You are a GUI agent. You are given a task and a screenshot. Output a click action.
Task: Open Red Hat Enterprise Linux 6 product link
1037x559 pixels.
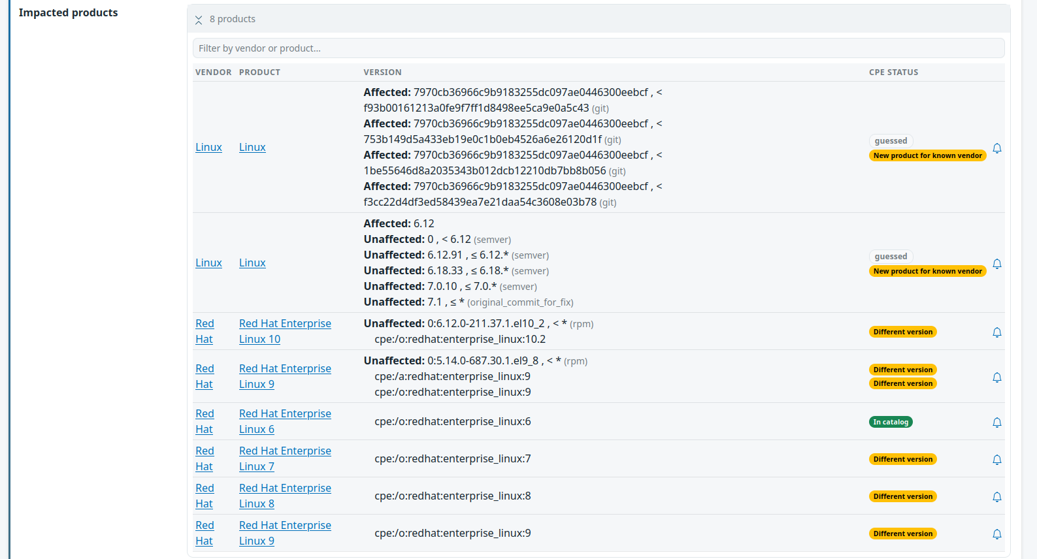(x=285, y=421)
